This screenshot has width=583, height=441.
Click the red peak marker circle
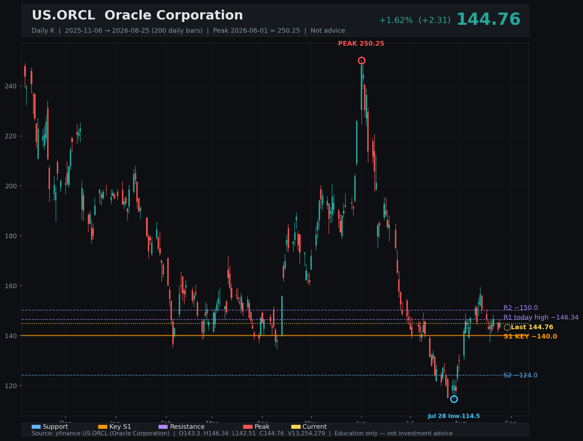coord(361,61)
